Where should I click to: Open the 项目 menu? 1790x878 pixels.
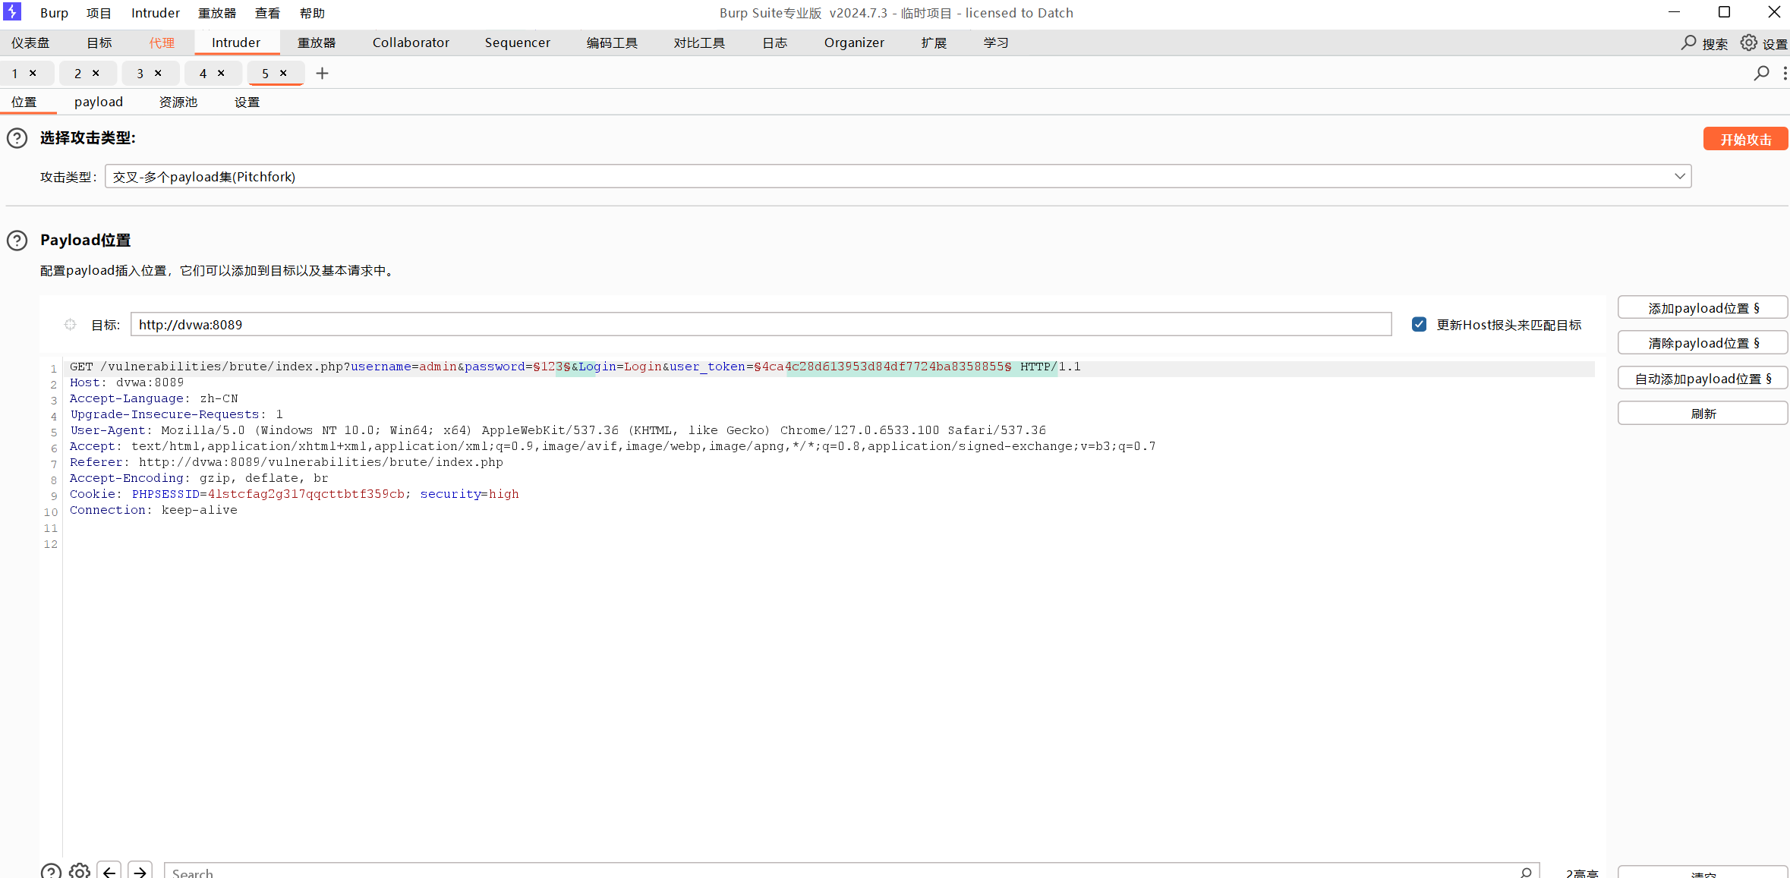99,13
